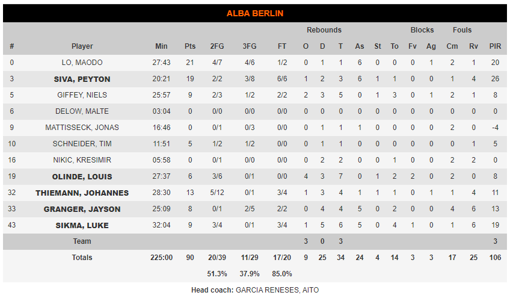
Task: Click the ALBA BERLIN team header
Action: (255, 13)
